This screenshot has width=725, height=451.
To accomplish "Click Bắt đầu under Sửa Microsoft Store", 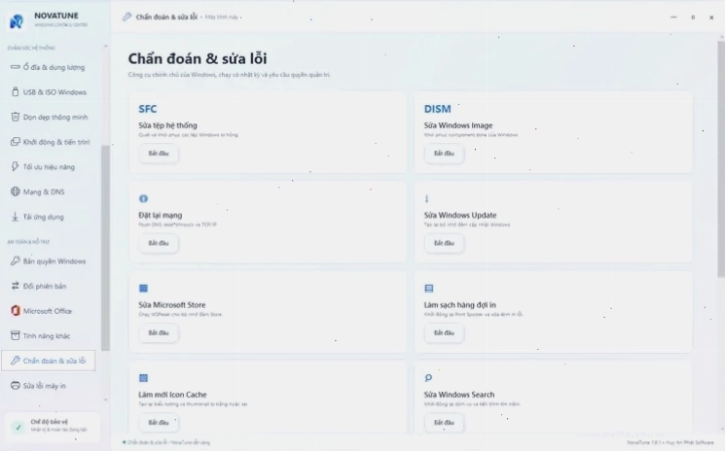I will pyautogui.click(x=159, y=332).
